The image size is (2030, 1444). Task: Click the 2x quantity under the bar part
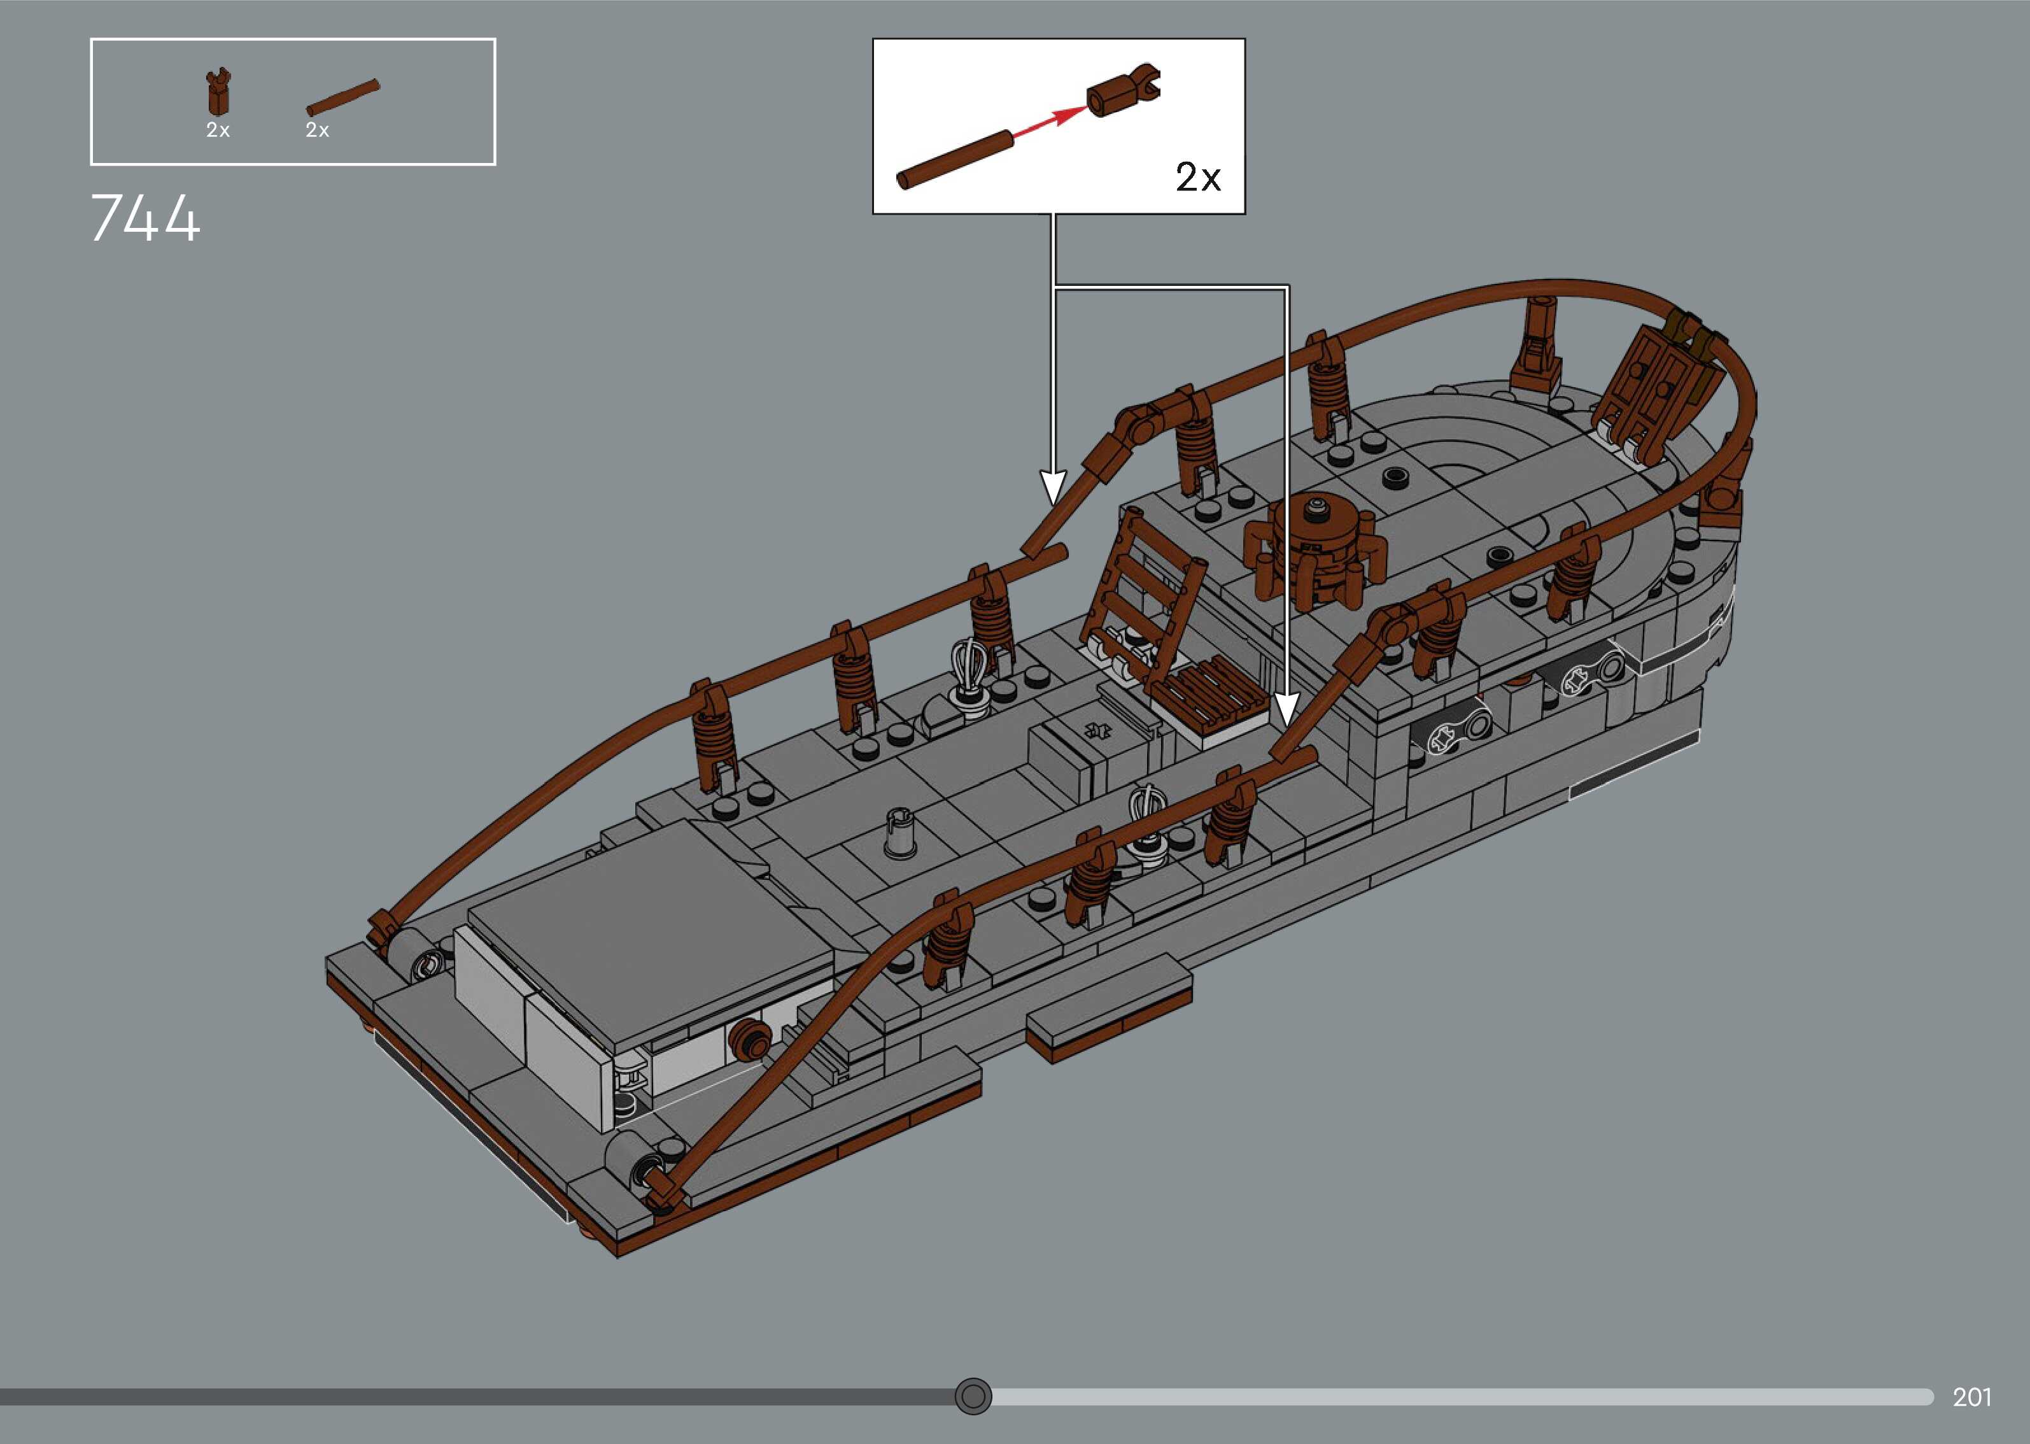click(317, 131)
